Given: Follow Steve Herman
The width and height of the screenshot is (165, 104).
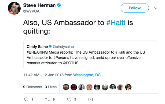Looking at the screenshot, I should [x=135, y=8].
